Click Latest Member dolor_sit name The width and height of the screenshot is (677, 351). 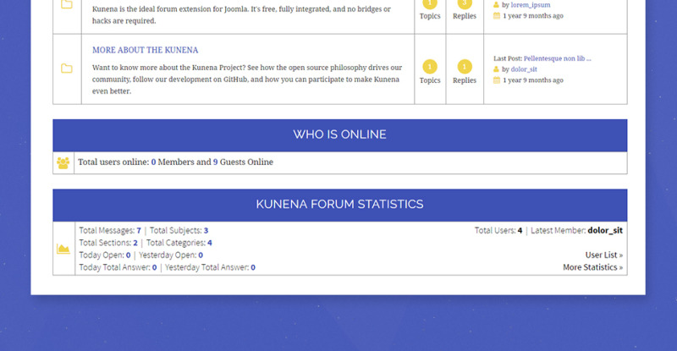coord(605,230)
